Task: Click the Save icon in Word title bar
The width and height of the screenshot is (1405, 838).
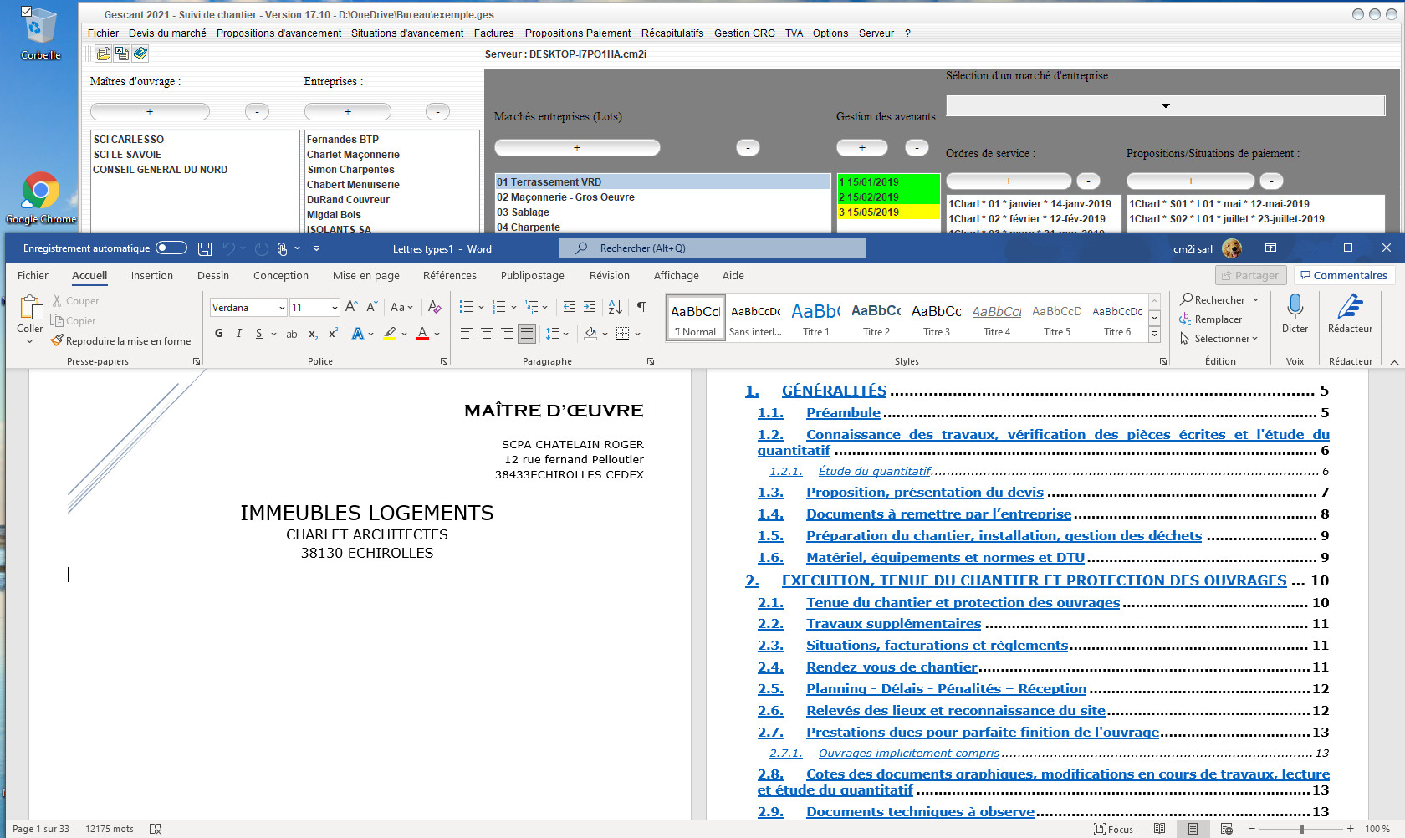Action: [205, 248]
